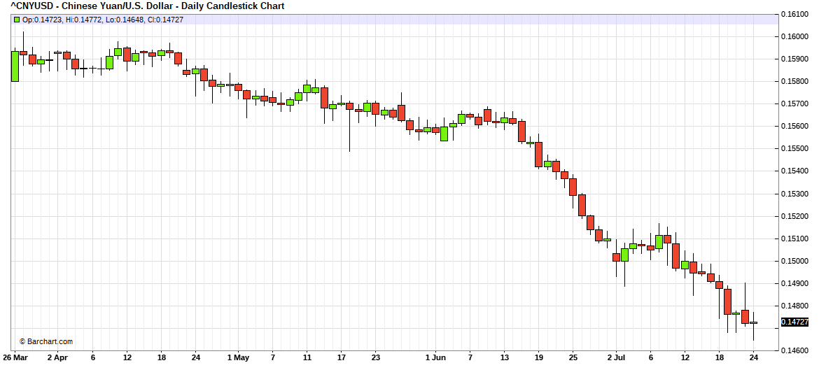Click the 2 Apr date label

[58, 357]
